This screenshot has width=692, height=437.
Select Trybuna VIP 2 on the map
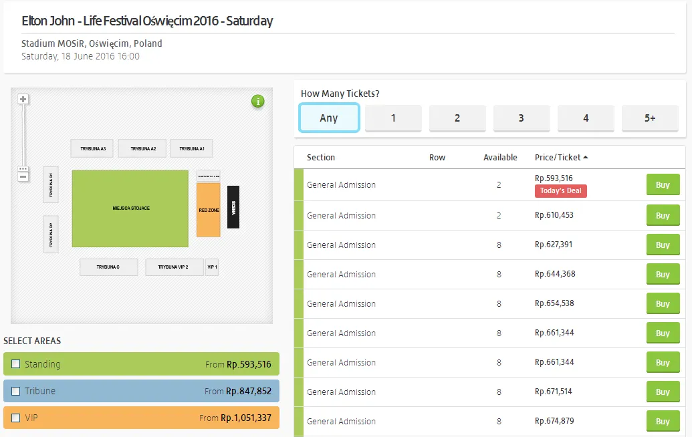(175, 267)
